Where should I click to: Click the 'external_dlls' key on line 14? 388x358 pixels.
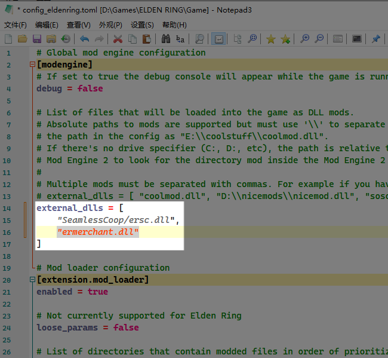click(x=70, y=208)
